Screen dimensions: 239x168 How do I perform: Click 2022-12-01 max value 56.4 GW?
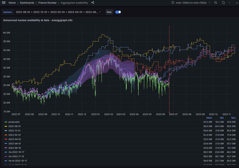click(x=231, y=131)
